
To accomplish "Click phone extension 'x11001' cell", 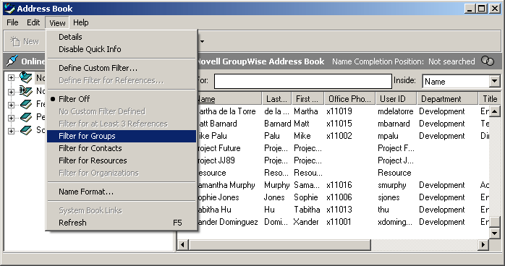I will (339, 222).
